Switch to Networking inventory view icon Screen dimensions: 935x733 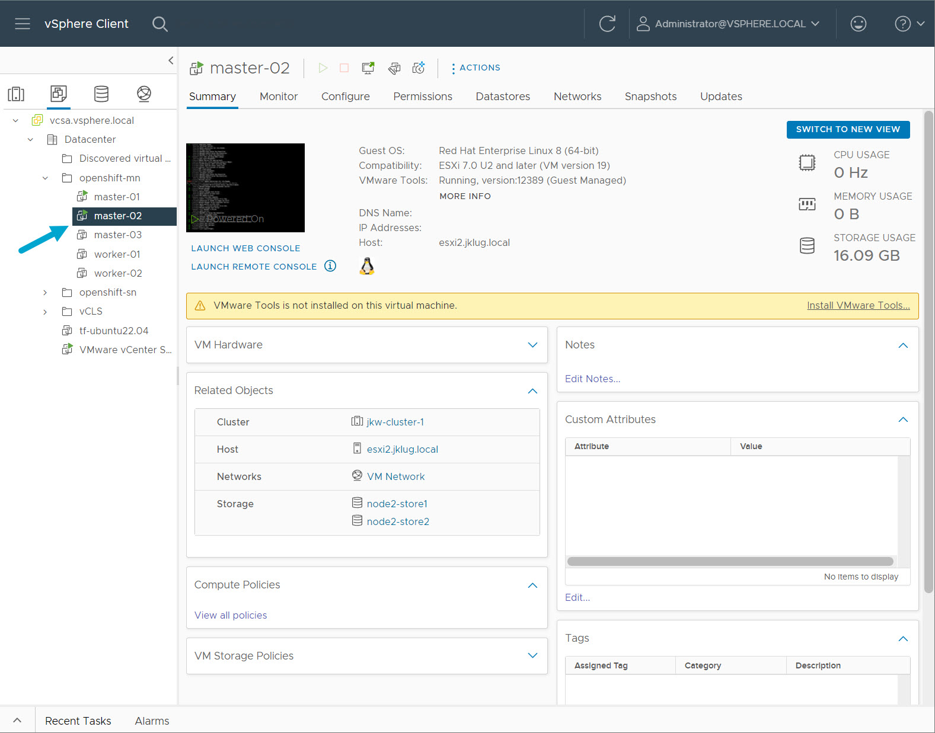coord(144,94)
